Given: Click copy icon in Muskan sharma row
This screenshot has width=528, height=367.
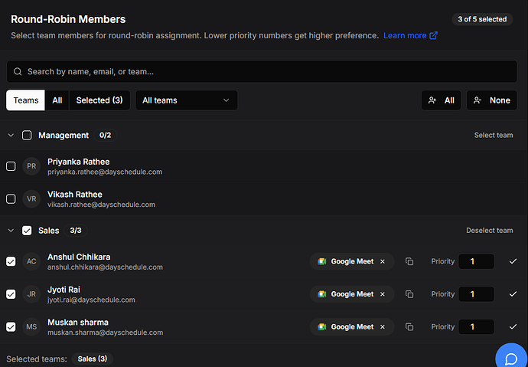Looking at the screenshot, I should (409, 327).
